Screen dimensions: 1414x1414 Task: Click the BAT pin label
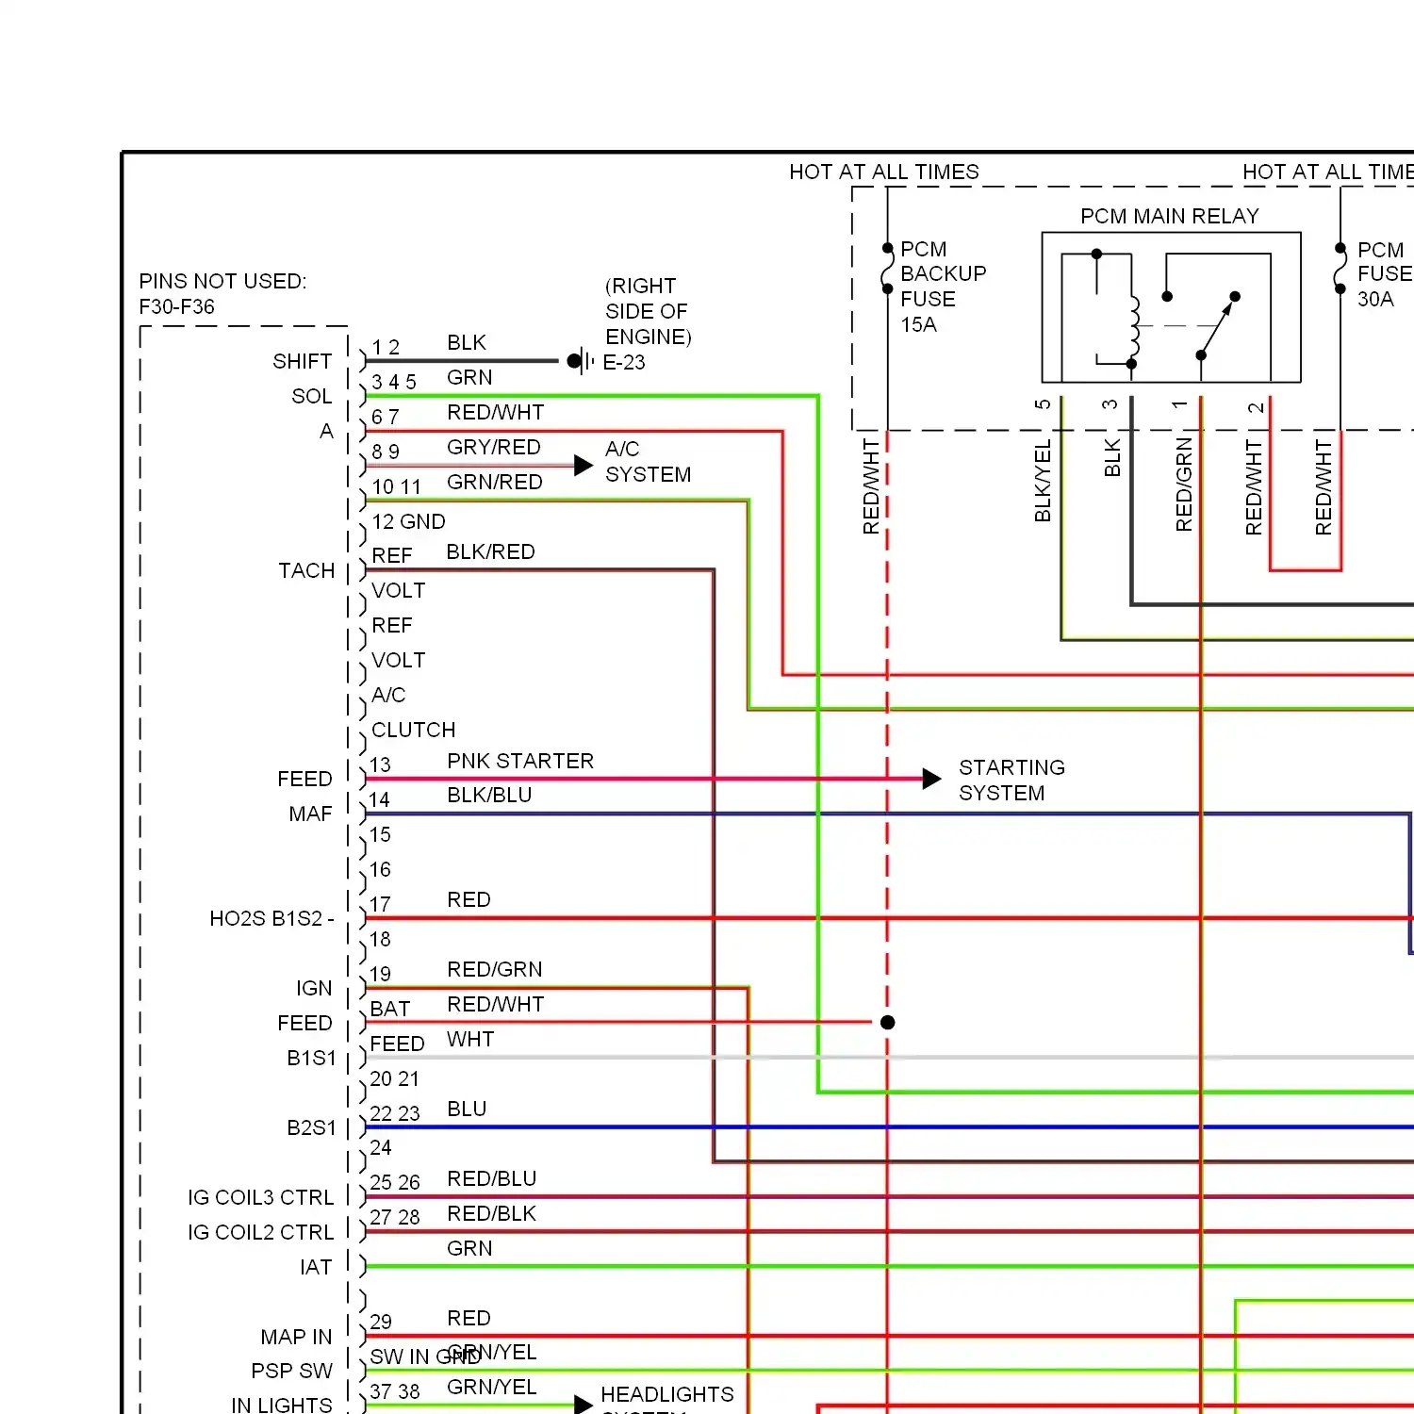(389, 1009)
